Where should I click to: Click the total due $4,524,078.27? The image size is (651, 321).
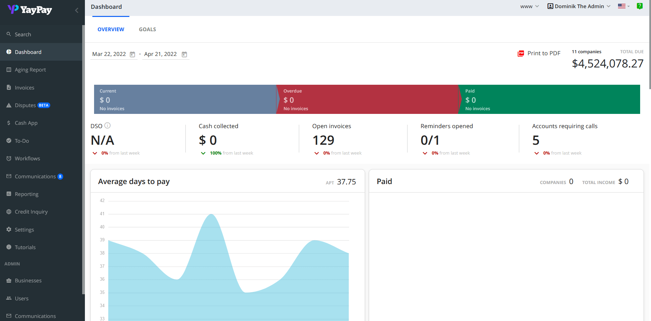[608, 63]
